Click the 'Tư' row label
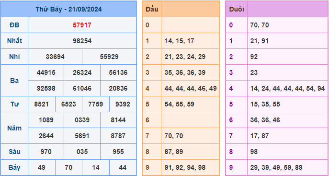329x176 pixels. (x=14, y=104)
